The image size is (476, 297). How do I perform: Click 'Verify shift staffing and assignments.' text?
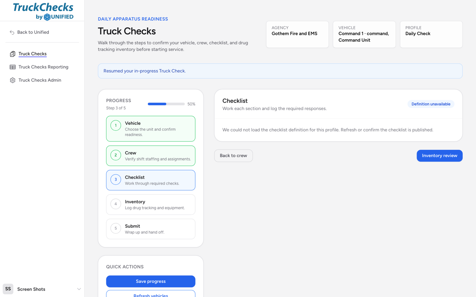[x=158, y=159]
